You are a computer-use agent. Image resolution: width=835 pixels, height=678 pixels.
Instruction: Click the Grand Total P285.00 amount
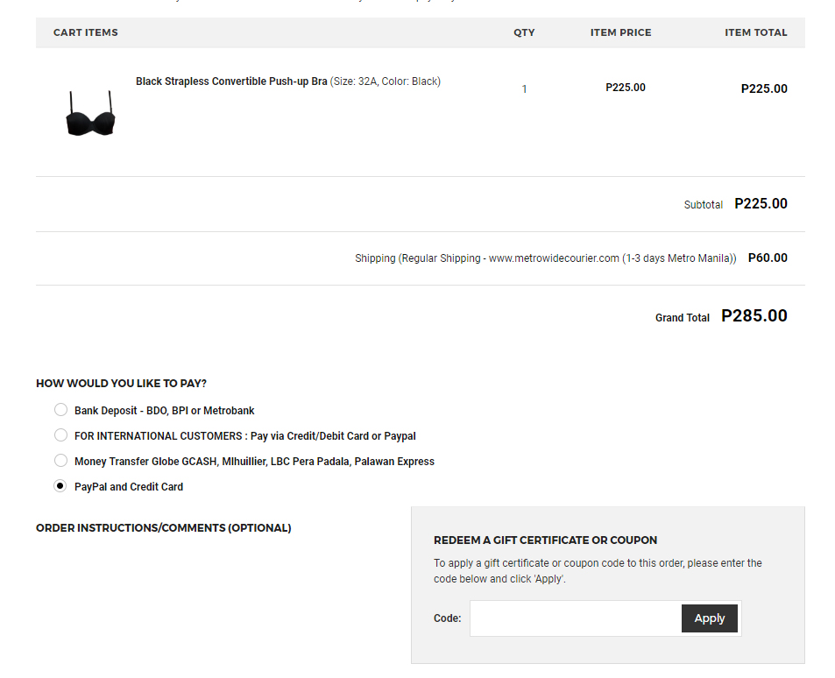click(x=754, y=316)
